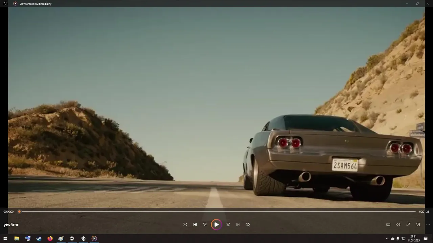Image resolution: width=433 pixels, height=243 pixels.
Task: Click the Odtwarzacz multimedialny app icon
Action: pyautogui.click(x=15, y=3)
